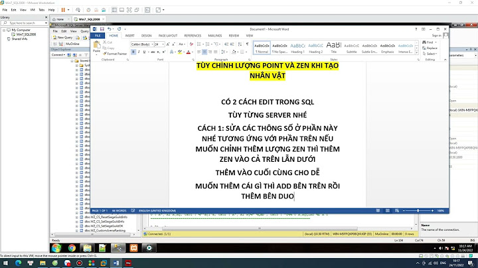Click the Numbering list icon
Screen dimensions: 478x268
tap(207, 44)
